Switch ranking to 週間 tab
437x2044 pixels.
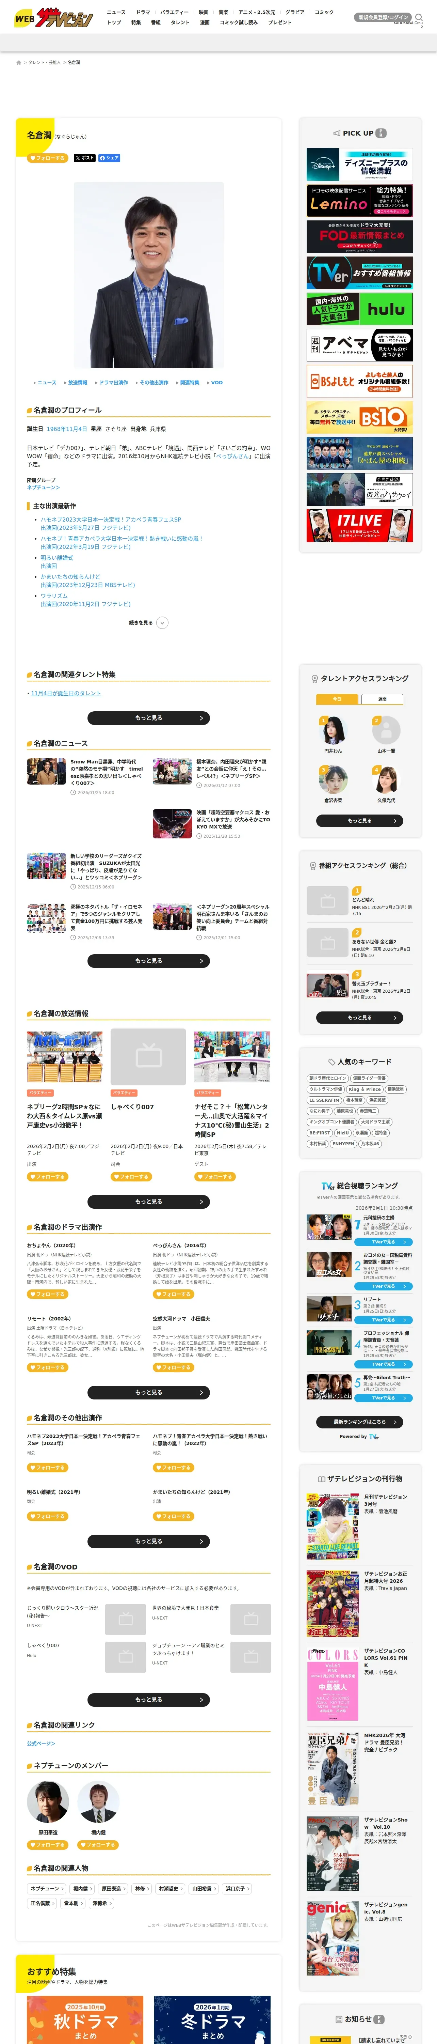pyautogui.click(x=382, y=699)
